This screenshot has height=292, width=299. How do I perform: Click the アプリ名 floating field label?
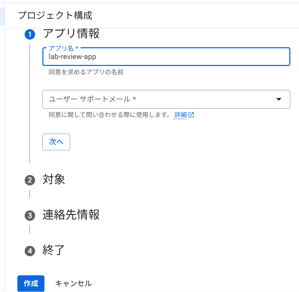pyautogui.click(x=64, y=48)
